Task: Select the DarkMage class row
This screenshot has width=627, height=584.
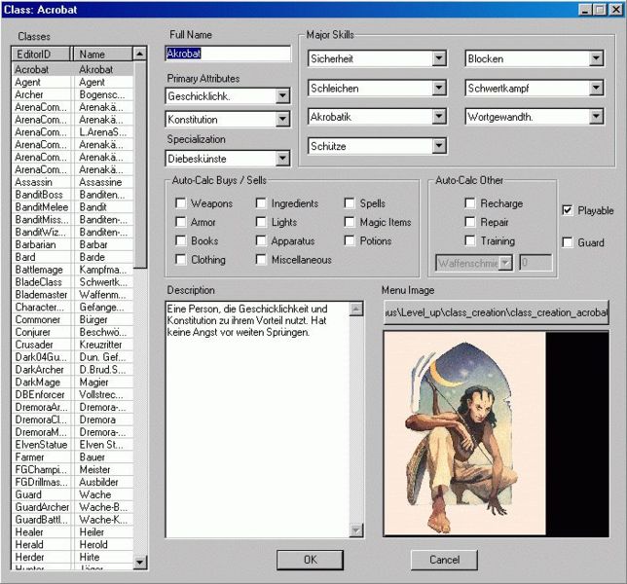Action: click(73, 382)
